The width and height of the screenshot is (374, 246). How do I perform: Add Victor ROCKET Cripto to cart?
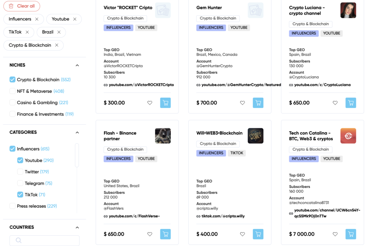[165, 103]
